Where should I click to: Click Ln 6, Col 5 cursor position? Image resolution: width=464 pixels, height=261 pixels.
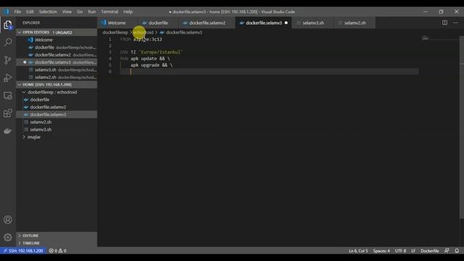(x=358, y=251)
